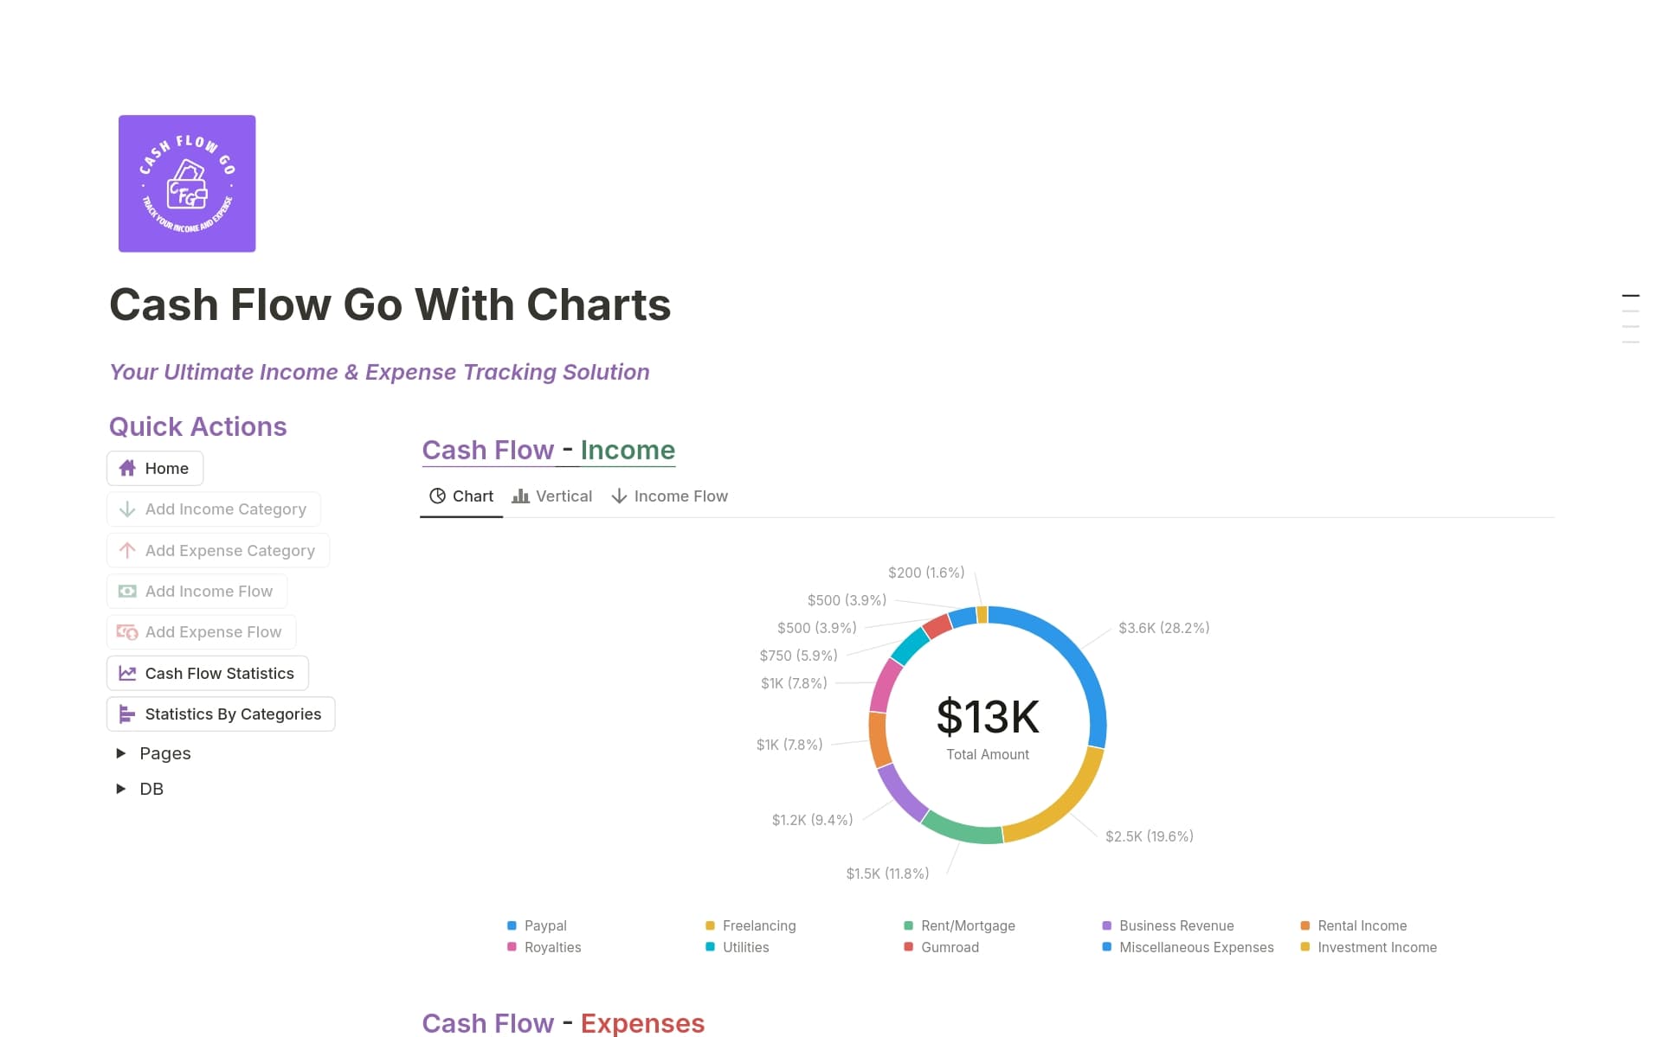This screenshot has height=1037, width=1662.
Task: Click the Paypal blue legend swatch
Action: pyautogui.click(x=512, y=925)
